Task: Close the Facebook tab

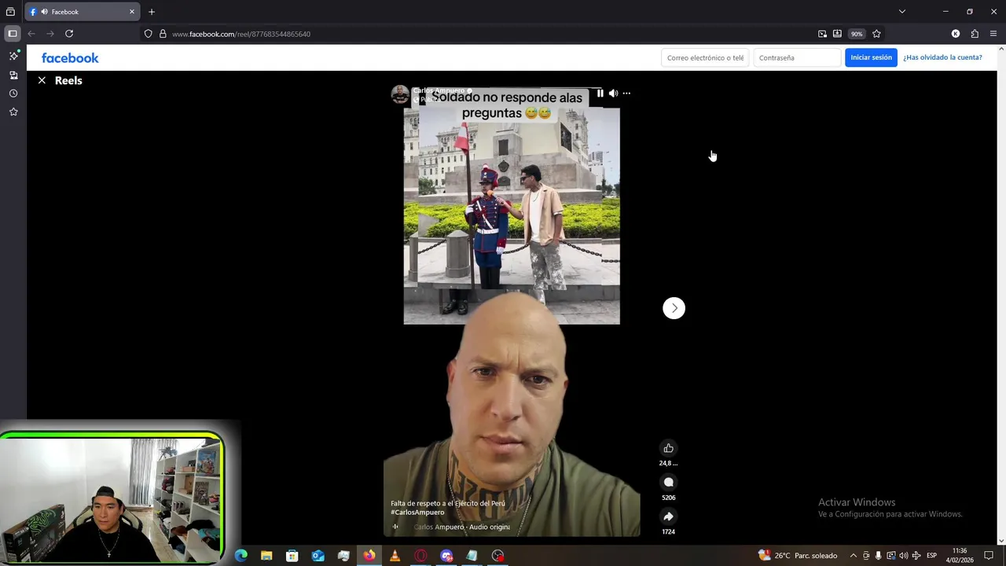Action: [132, 12]
